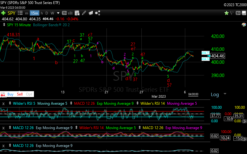The height and width of the screenshot is (154, 247).
Task: Click magenta Exp Moving Average 9 label
Action: pyautogui.click(x=184, y=128)
